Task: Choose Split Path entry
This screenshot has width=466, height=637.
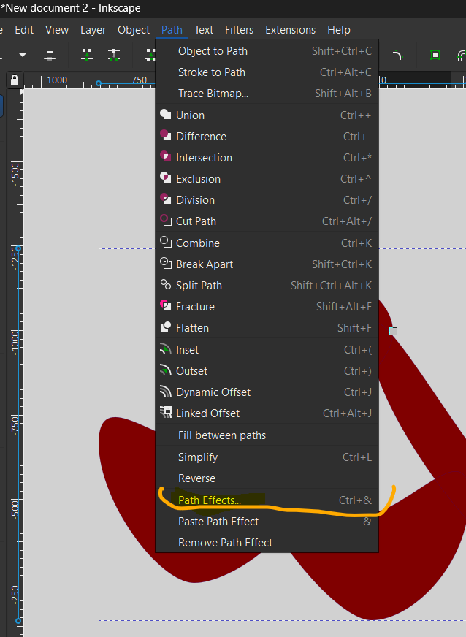Action: click(267, 285)
